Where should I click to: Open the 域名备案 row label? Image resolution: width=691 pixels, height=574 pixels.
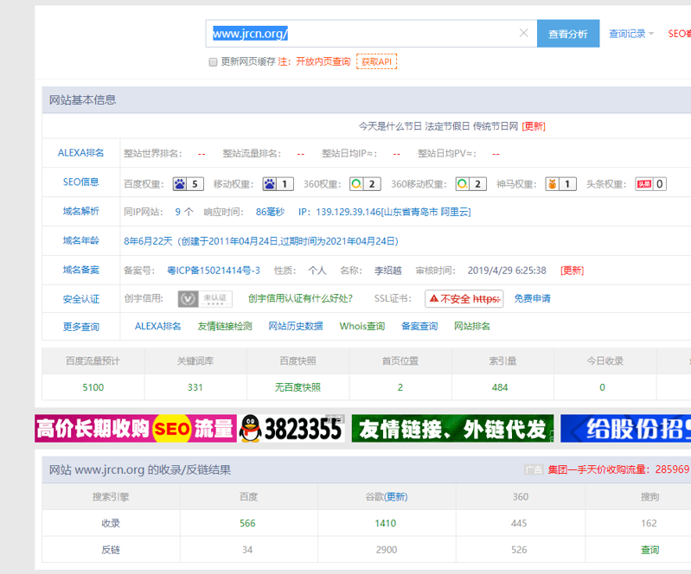point(81,270)
